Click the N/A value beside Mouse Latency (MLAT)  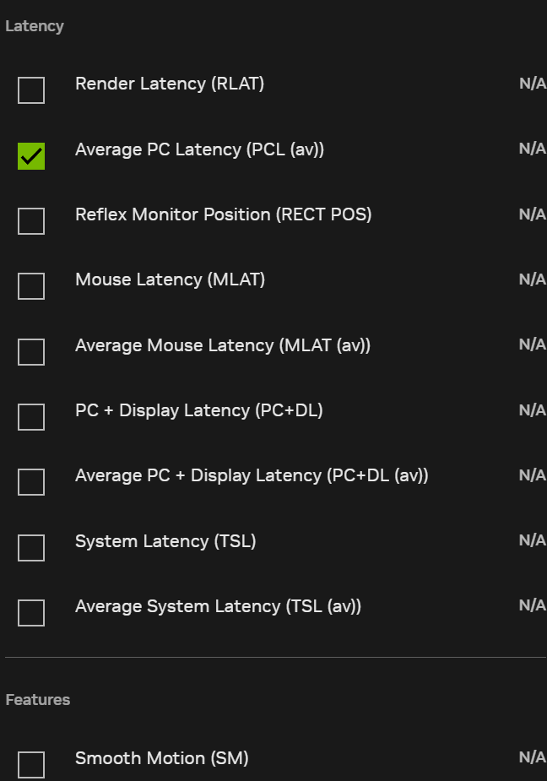[532, 279]
